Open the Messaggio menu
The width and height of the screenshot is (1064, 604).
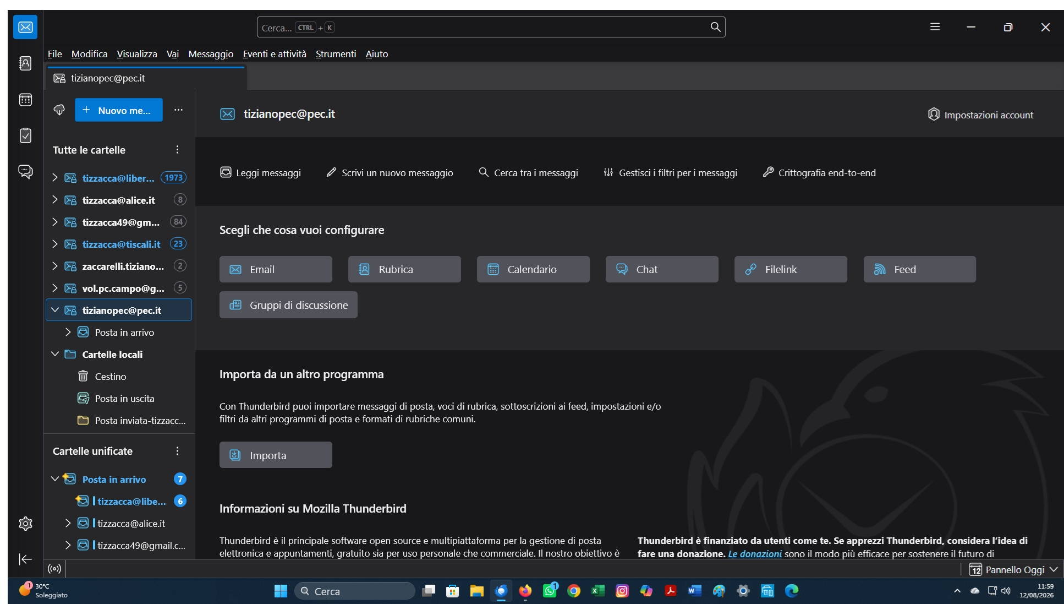pyautogui.click(x=211, y=54)
